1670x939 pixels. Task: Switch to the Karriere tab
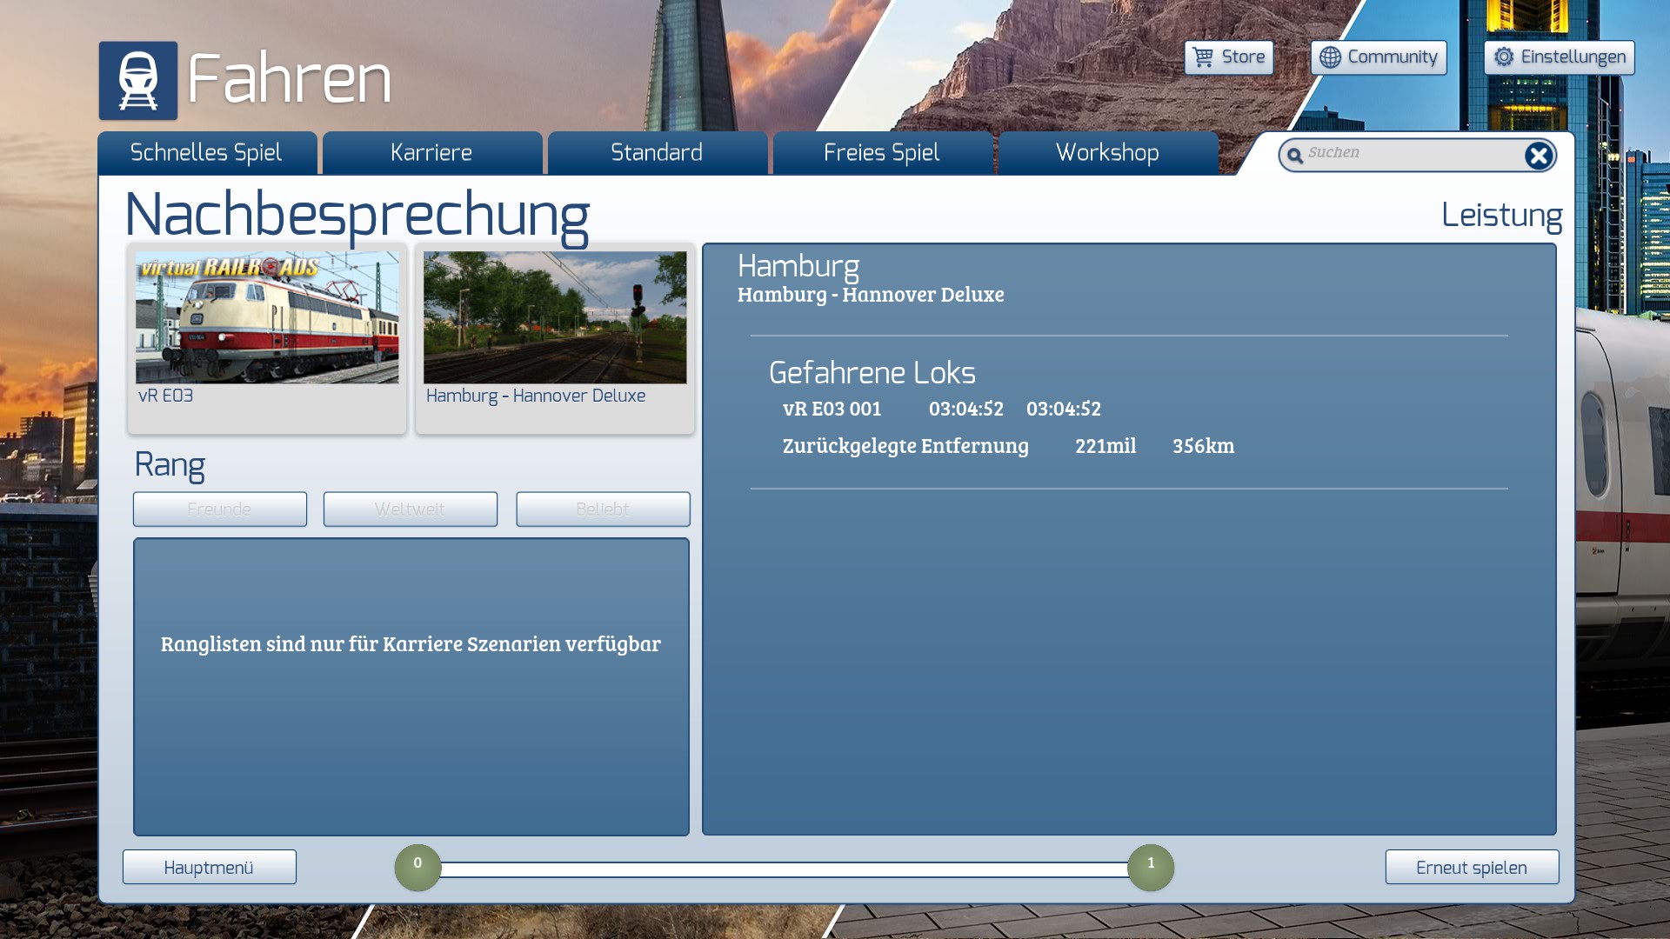point(431,153)
